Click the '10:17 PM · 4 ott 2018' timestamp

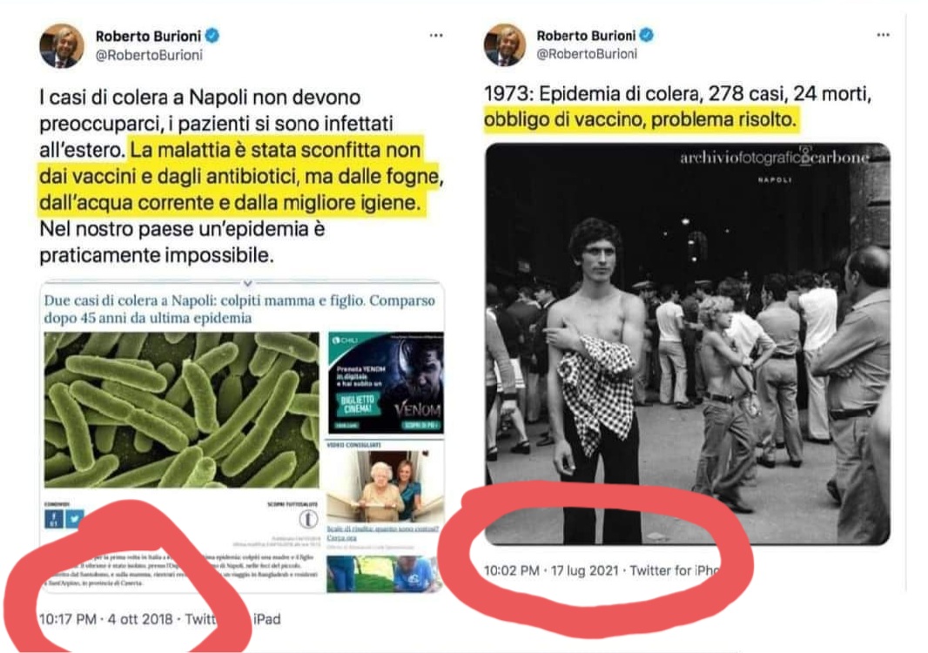105,619
